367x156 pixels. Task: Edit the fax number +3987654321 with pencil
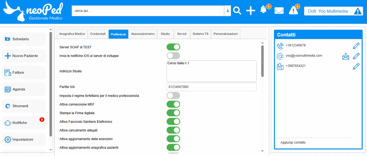[356, 67]
